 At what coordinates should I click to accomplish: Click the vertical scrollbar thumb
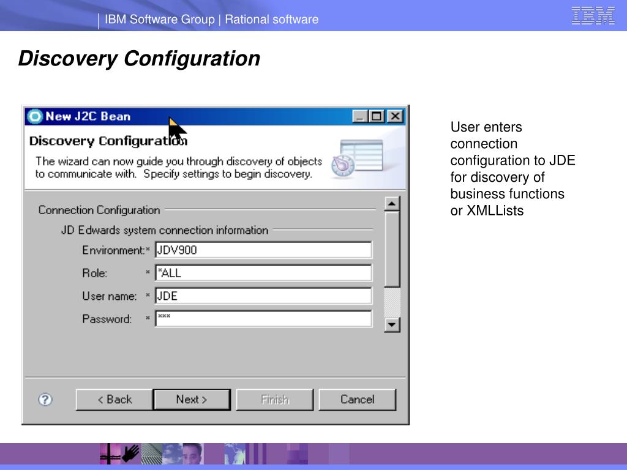click(x=392, y=249)
